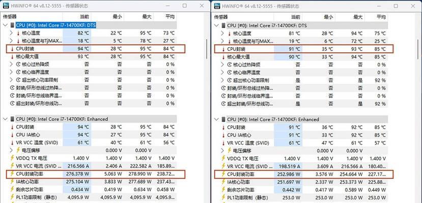Click 276.378 W value in left window

(x=77, y=174)
